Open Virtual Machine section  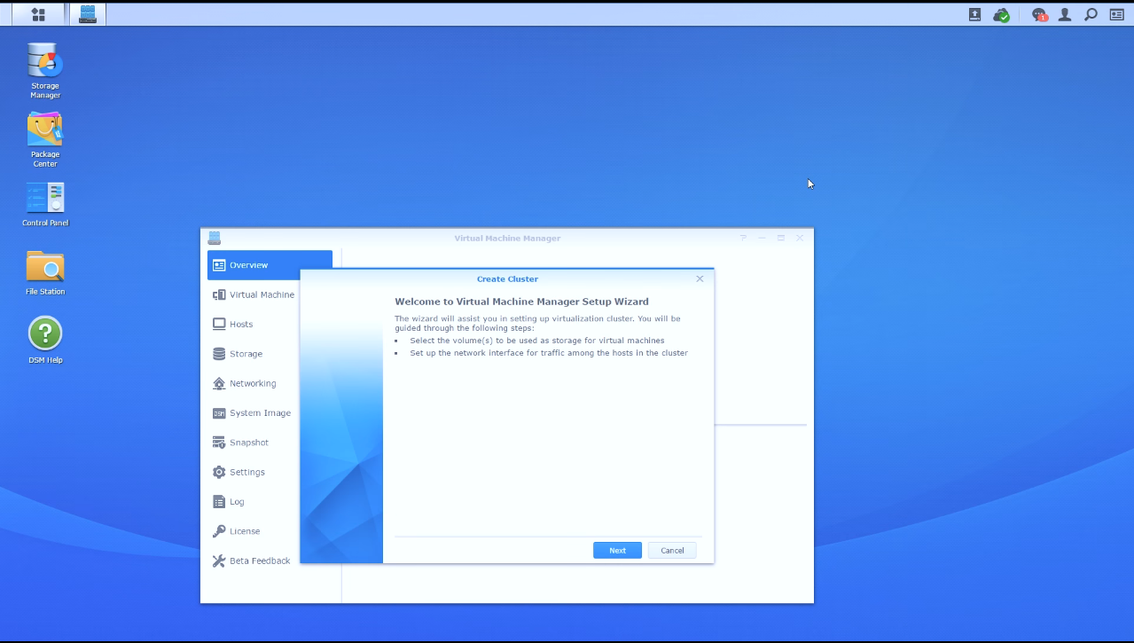[254, 294]
